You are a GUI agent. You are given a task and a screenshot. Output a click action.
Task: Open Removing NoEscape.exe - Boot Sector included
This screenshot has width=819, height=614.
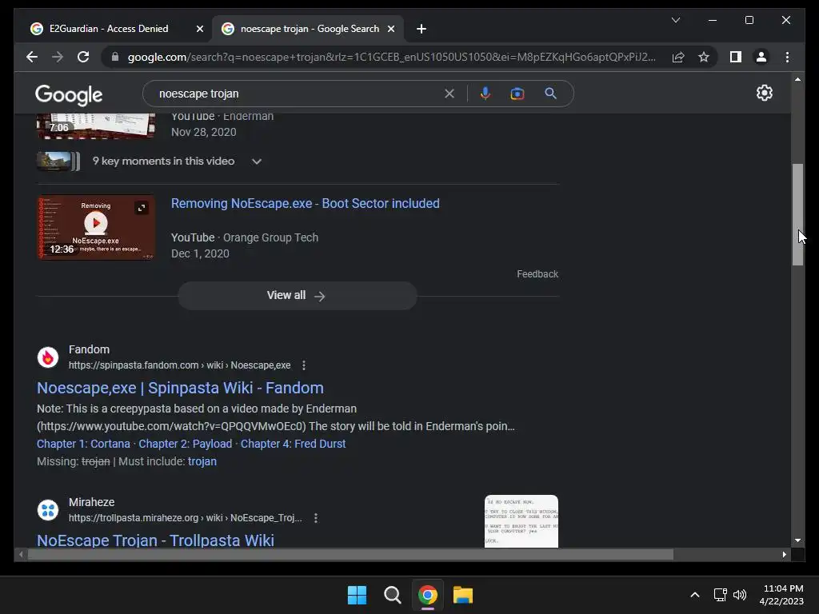click(305, 203)
